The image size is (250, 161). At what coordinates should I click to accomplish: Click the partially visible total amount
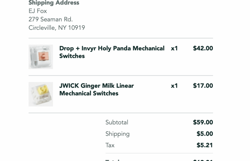point(203,160)
